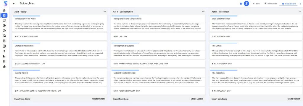Open the film reel sidebar icon

click(4, 26)
